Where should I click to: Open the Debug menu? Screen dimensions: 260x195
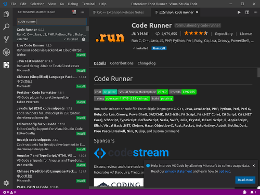pos(73,4)
